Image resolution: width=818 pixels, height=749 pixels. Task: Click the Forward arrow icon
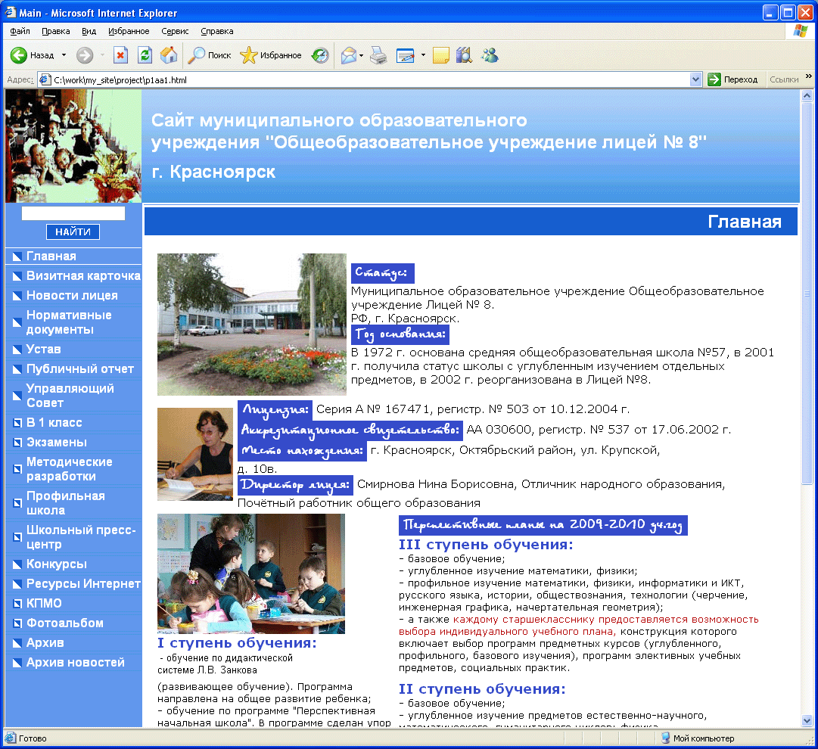[85, 54]
